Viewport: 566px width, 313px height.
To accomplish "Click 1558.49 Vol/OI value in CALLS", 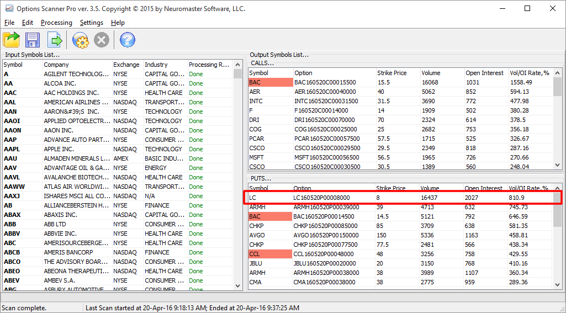I will click(x=521, y=82).
